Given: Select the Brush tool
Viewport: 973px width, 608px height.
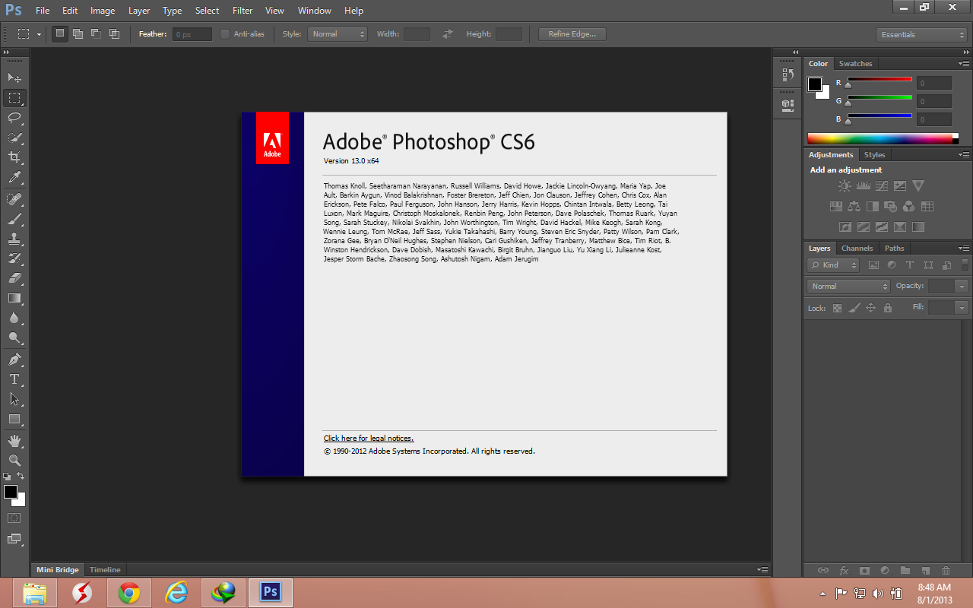Looking at the screenshot, I should click(x=14, y=219).
